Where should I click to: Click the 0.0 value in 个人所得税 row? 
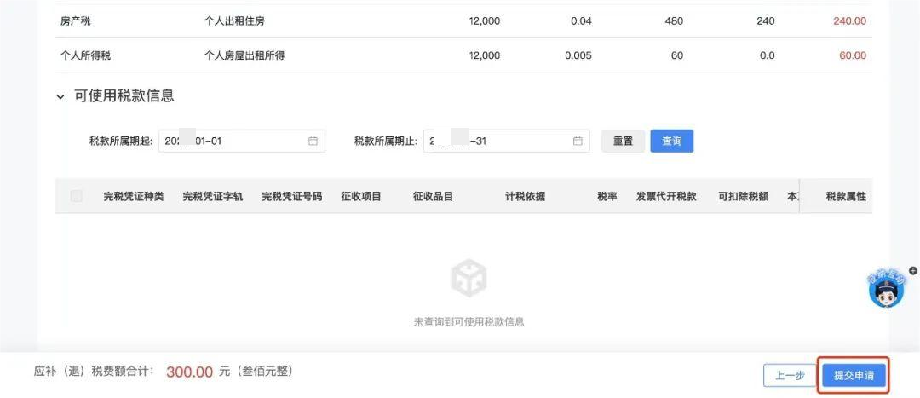768,55
